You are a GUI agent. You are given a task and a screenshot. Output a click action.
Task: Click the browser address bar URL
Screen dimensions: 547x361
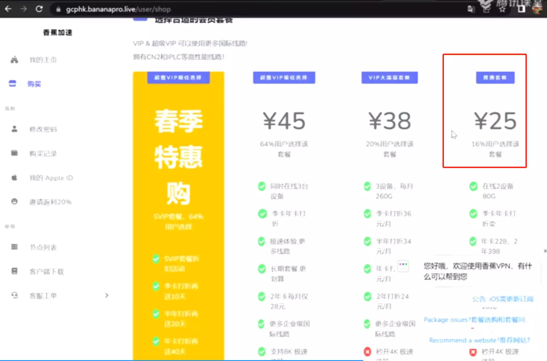(118, 9)
